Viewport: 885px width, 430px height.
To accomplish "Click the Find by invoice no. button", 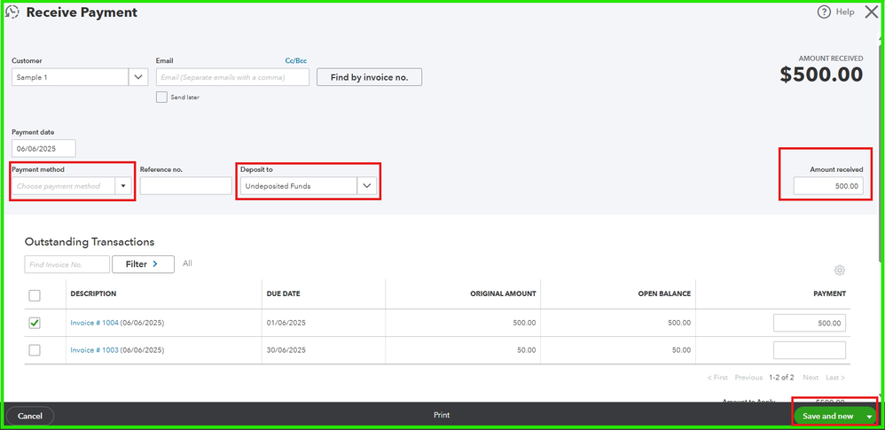I will tap(369, 77).
